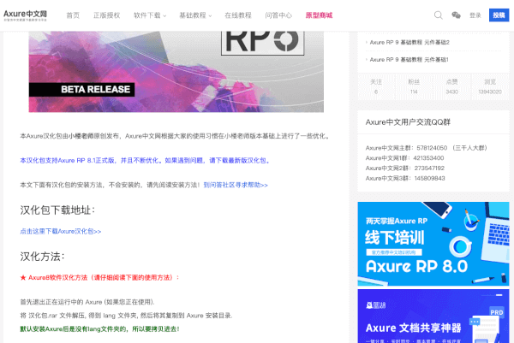Image resolution: width=514 pixels, height=343 pixels.
Task: Open 原型商城 navigation item
Action: (319, 15)
